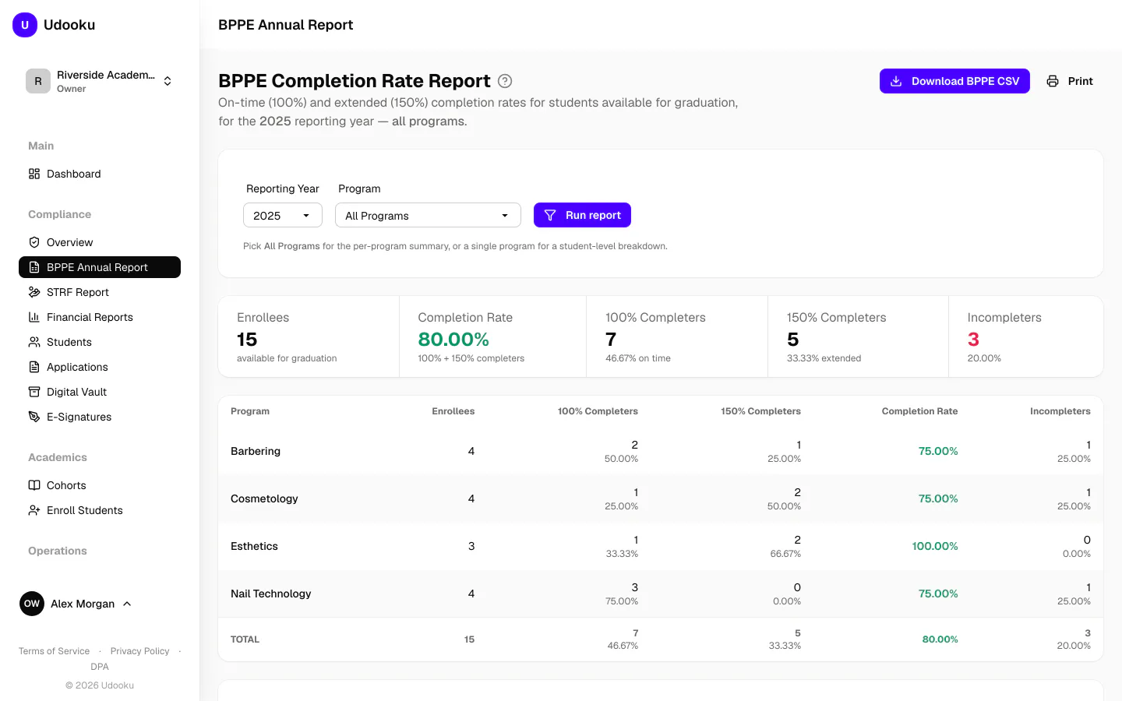1122x701 pixels.
Task: Click the Cohorts book icon
Action: click(x=34, y=485)
